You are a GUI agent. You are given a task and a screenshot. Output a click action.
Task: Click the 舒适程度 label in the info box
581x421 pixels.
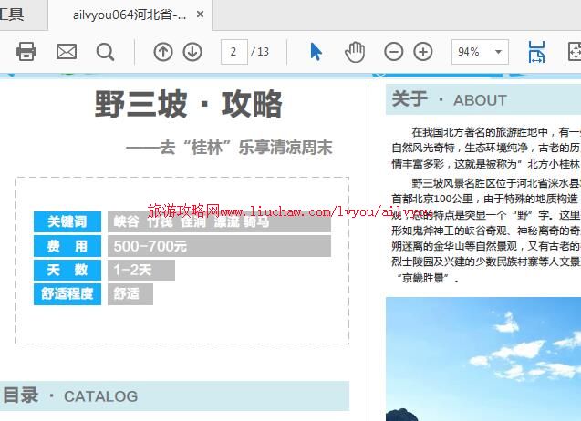(x=67, y=293)
